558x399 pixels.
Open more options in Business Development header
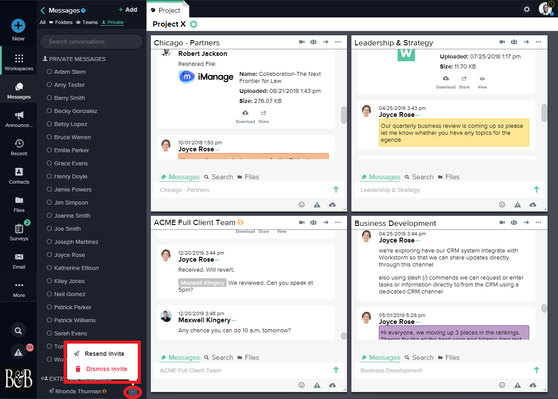coord(538,222)
